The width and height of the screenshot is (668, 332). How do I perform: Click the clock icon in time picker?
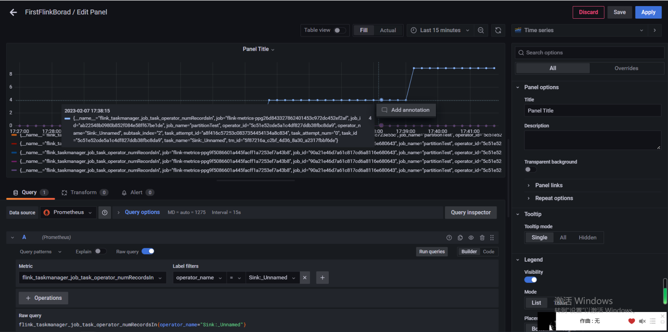[x=413, y=30]
